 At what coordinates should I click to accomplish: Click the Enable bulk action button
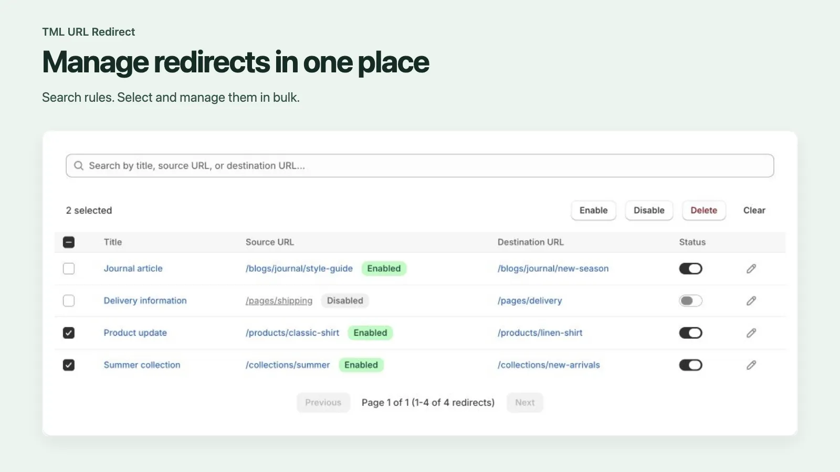click(593, 210)
